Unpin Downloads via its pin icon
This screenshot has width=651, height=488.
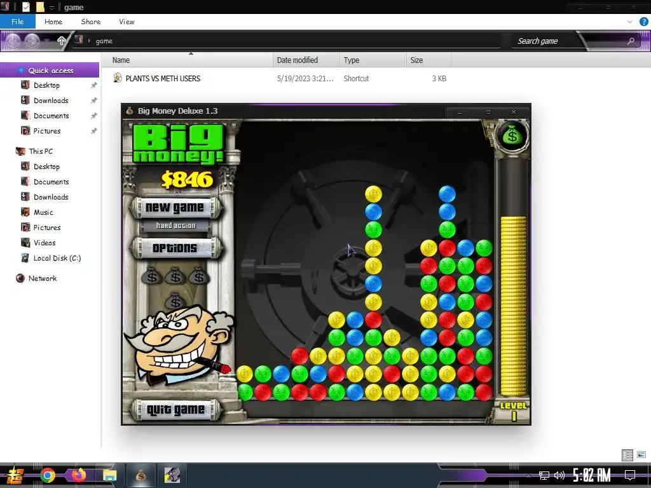tap(94, 100)
